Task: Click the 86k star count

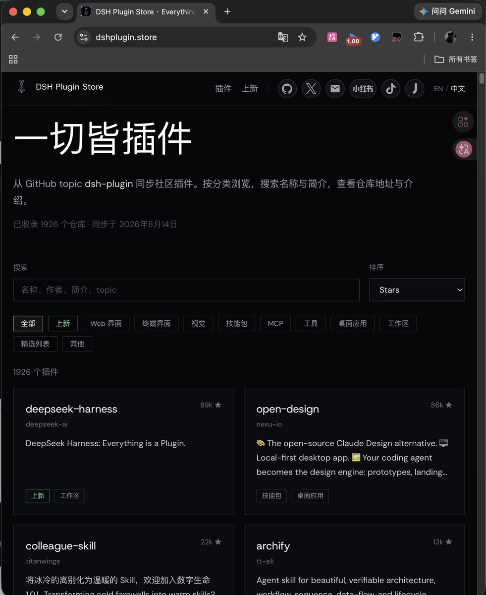Action: point(441,405)
